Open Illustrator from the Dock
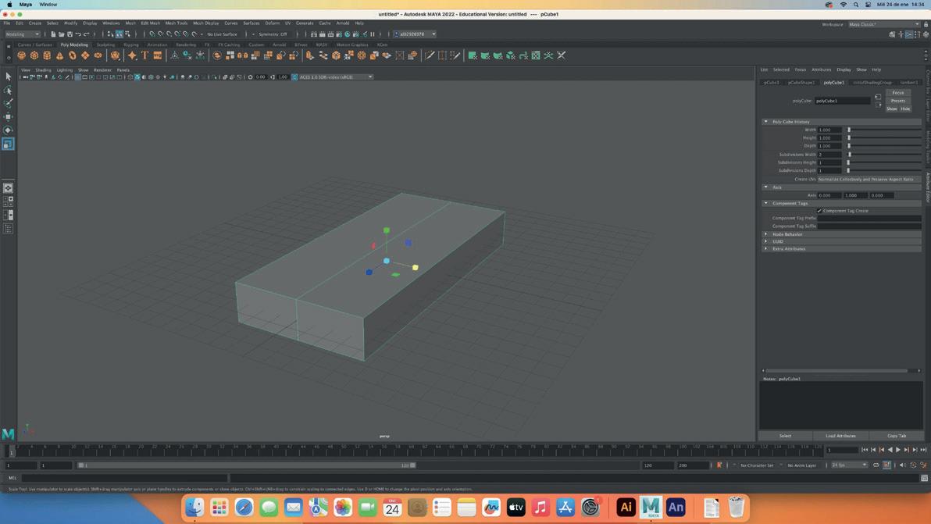 [625, 507]
